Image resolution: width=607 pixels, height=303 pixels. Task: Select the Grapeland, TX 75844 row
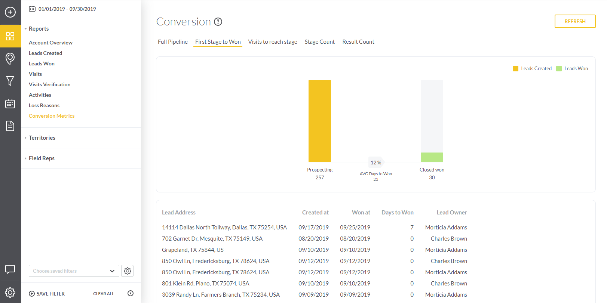click(315, 250)
